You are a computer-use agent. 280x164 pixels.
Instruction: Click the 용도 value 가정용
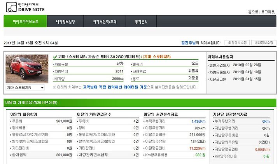tap(193, 78)
